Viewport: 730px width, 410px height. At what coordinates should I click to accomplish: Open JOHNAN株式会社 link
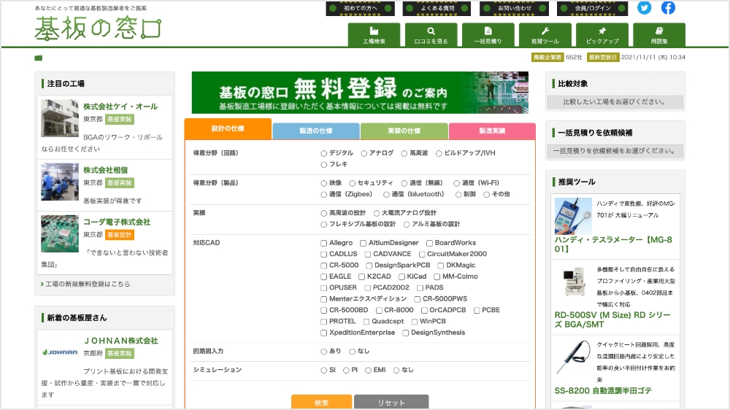pyautogui.click(x=121, y=341)
